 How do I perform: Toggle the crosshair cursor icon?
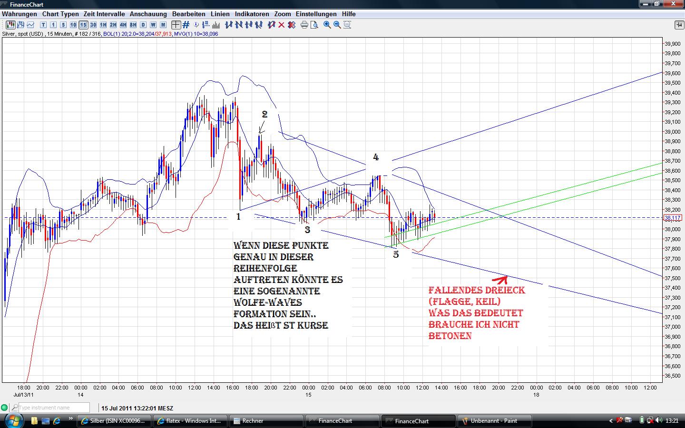pos(176,25)
